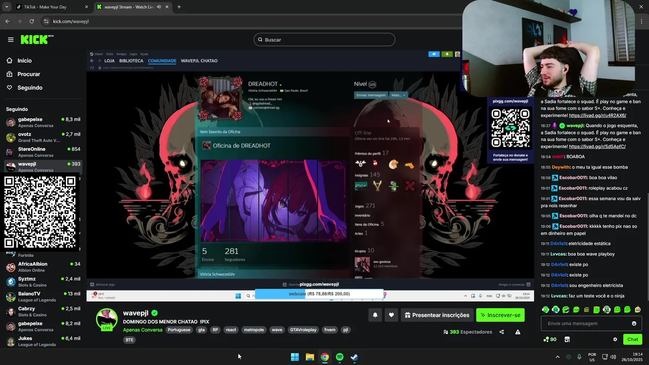
Task: Click Presentear inscrições button
Action: click(437, 315)
